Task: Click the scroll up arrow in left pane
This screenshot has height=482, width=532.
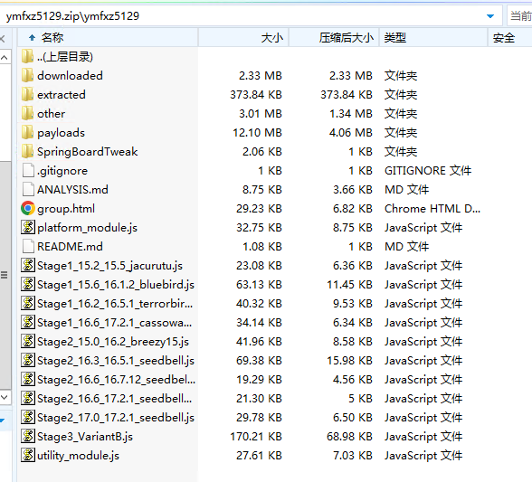Action: [5, 58]
